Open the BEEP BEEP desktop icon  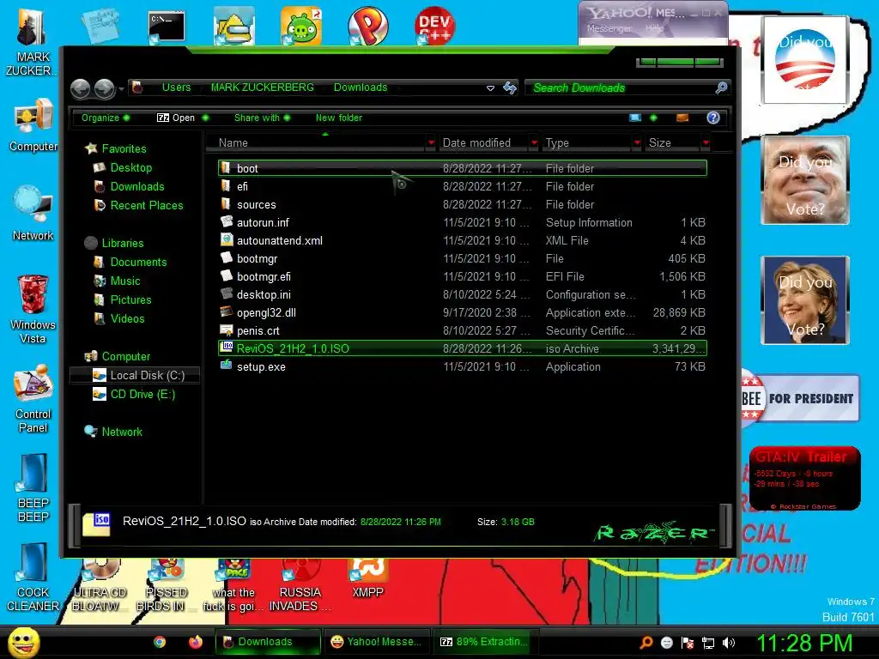(x=33, y=487)
